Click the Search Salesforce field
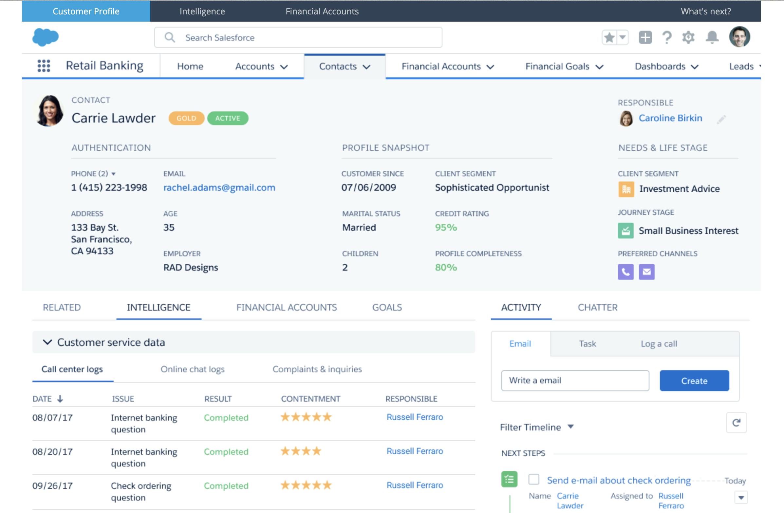The width and height of the screenshot is (784, 513). (298, 37)
